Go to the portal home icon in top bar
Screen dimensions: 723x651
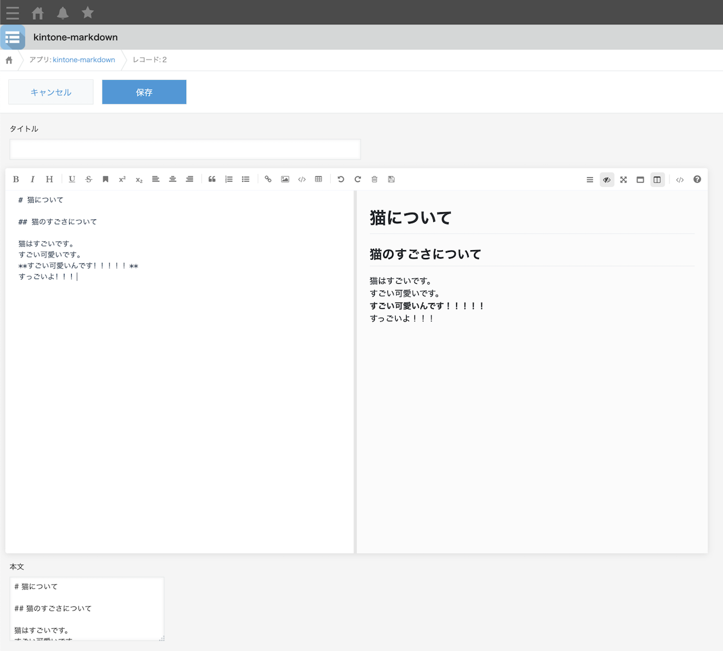click(x=37, y=13)
